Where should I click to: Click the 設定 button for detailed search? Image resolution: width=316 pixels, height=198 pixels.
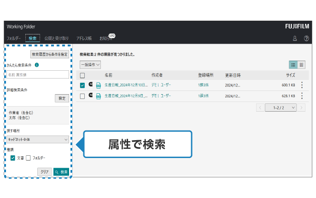click(62, 98)
